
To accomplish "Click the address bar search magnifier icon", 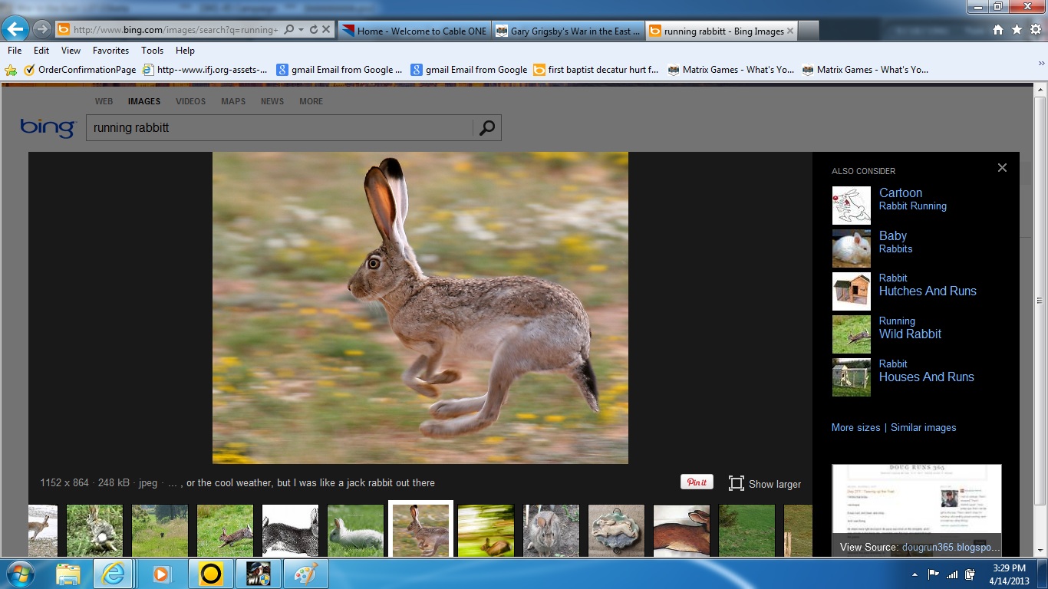I will click(289, 30).
